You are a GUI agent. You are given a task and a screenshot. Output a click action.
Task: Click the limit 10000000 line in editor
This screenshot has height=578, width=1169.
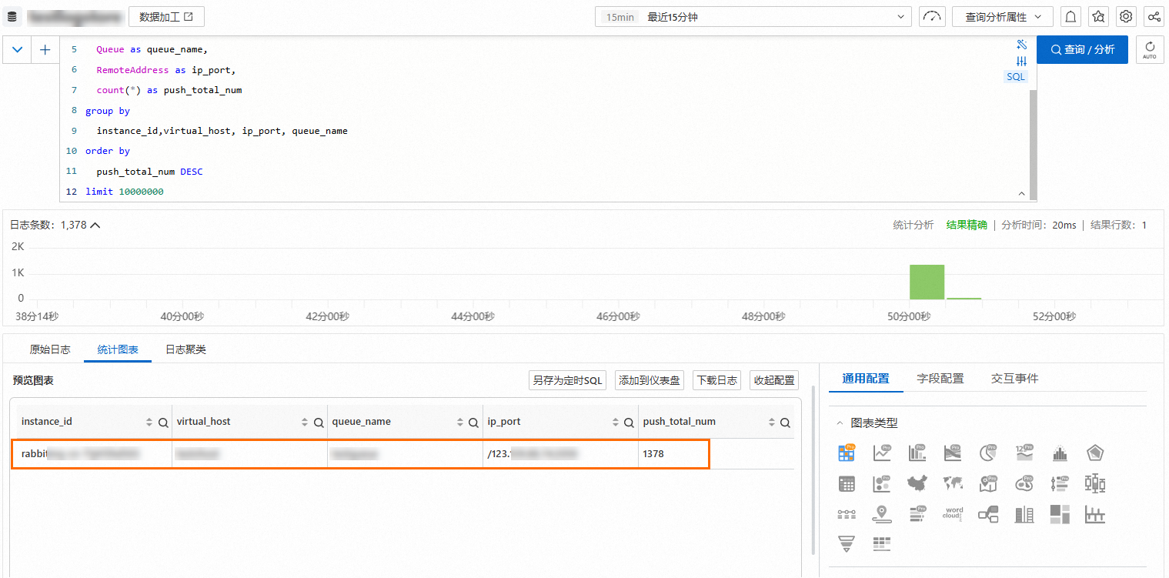(x=125, y=192)
